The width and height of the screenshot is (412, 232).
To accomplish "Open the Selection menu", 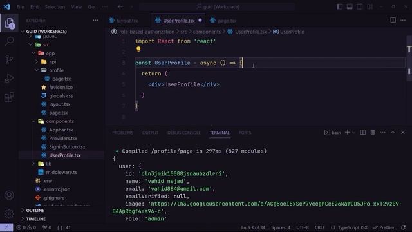I will pos(55,7).
